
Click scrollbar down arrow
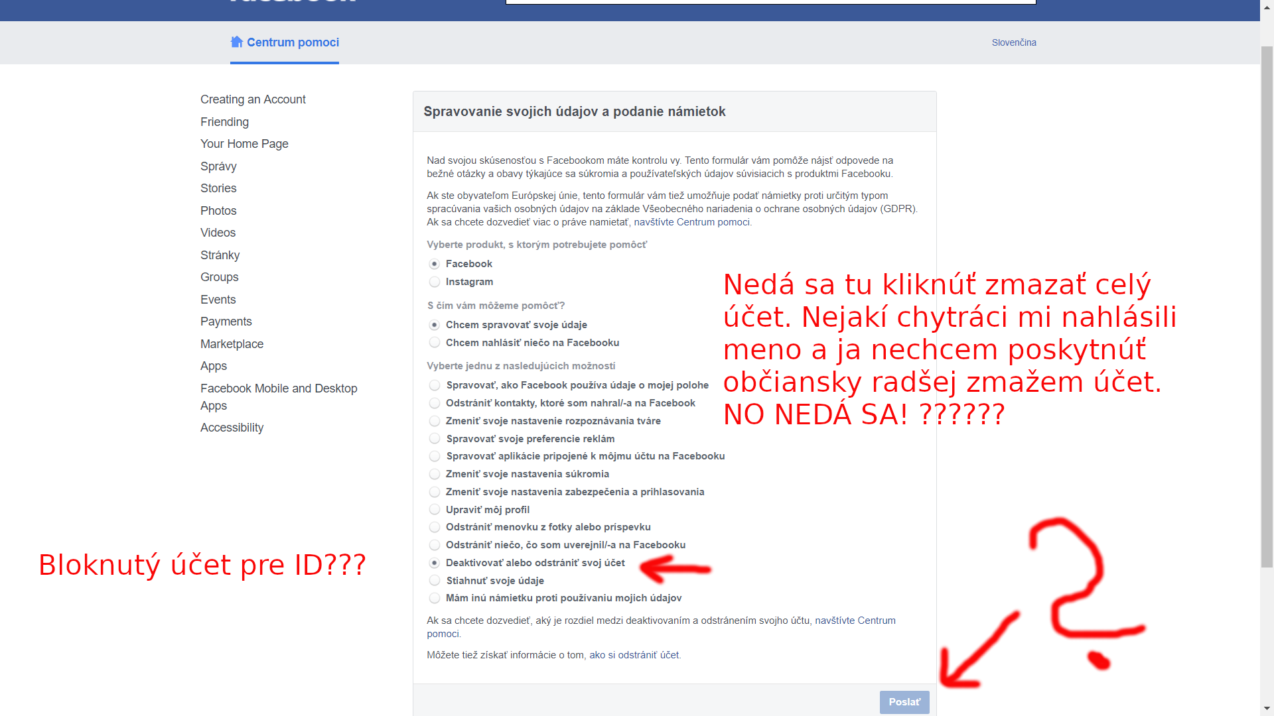pos(1267,708)
